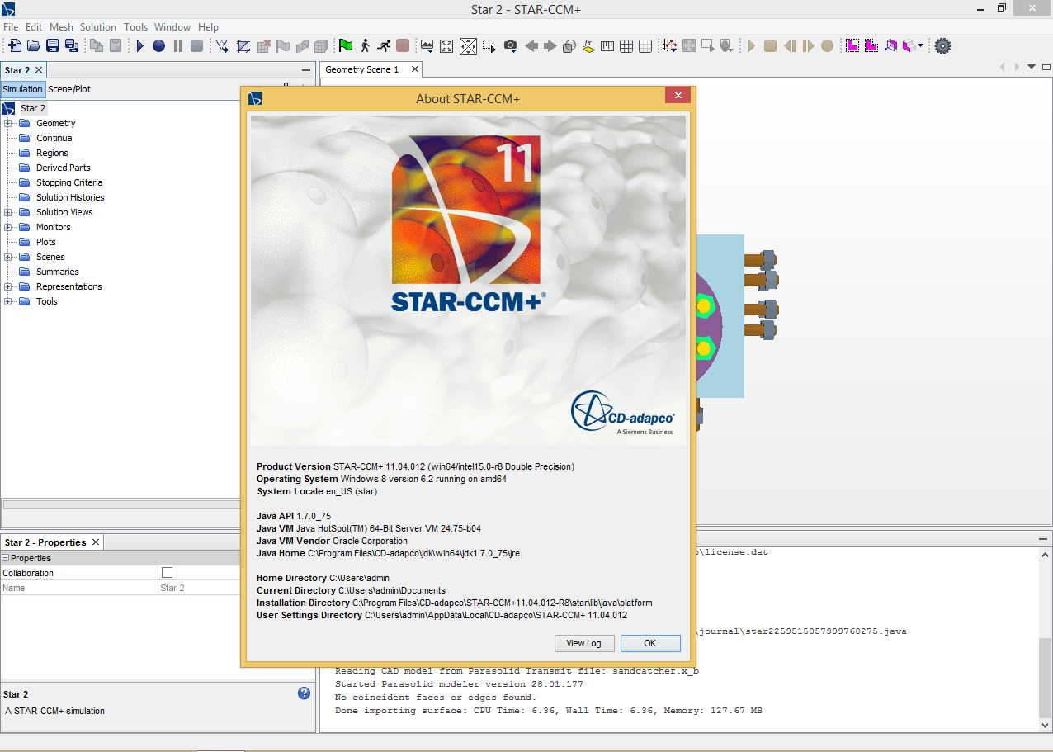
Task: Click the overlapping circle and square icon
Action: (569, 46)
